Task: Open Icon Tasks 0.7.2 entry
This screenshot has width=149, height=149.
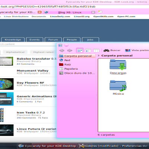Action: (31, 112)
